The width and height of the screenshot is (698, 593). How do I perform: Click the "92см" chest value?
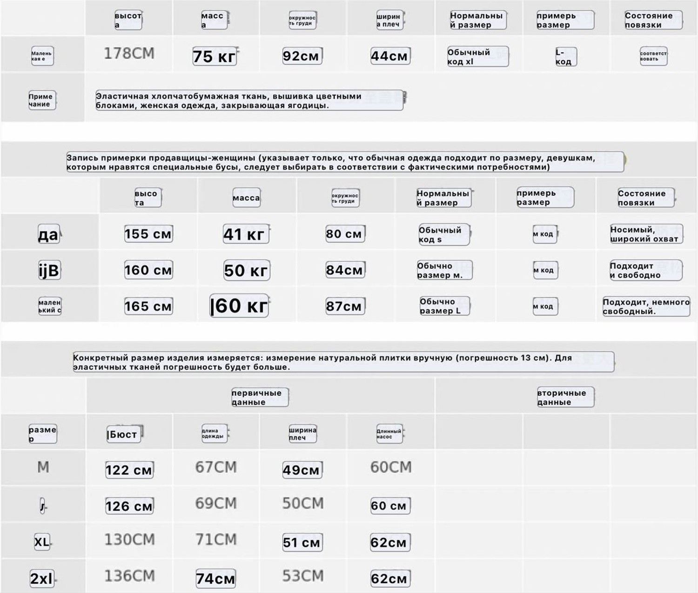[x=302, y=56]
